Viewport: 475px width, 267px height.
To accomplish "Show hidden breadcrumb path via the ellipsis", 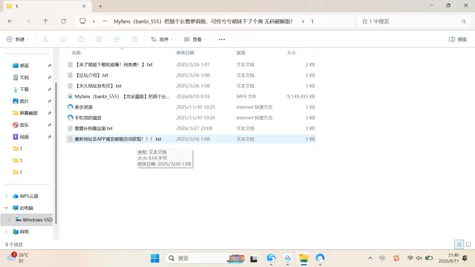I will pyautogui.click(x=104, y=21).
